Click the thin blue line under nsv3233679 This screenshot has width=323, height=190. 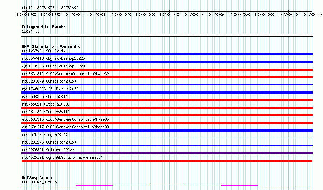[x=167, y=84]
